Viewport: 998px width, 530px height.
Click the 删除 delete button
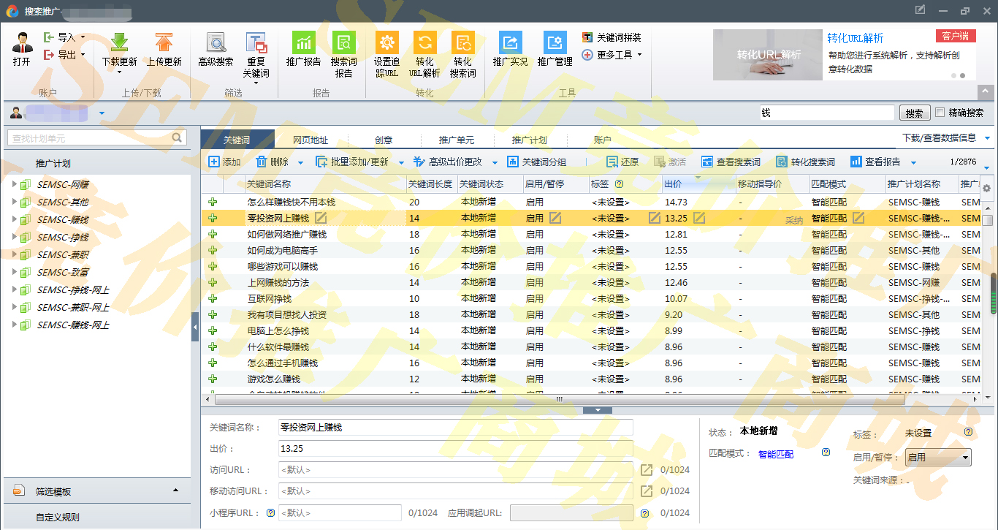(x=273, y=162)
